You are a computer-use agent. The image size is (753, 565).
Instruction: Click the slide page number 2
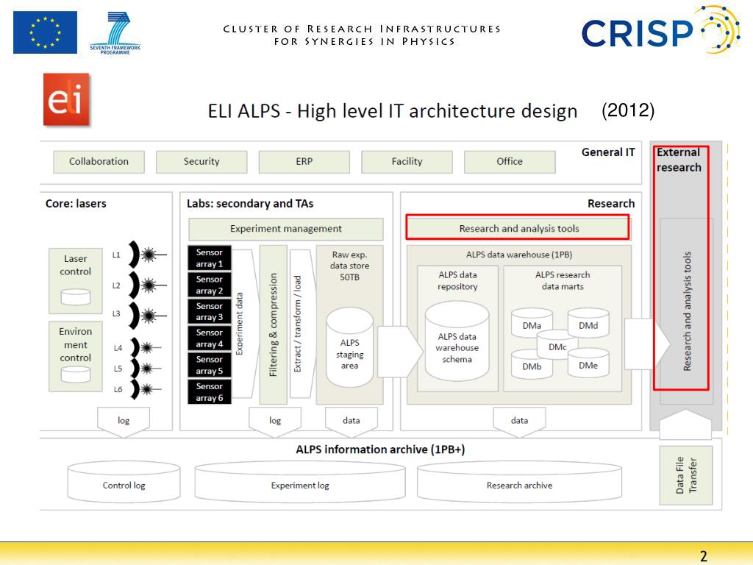pos(704,556)
